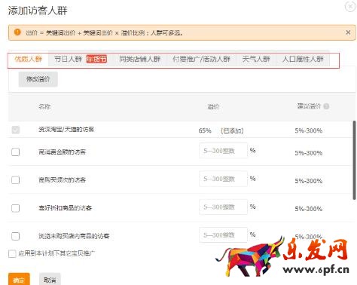
Task: Click the red 年货节 badge
Action: [96, 59]
